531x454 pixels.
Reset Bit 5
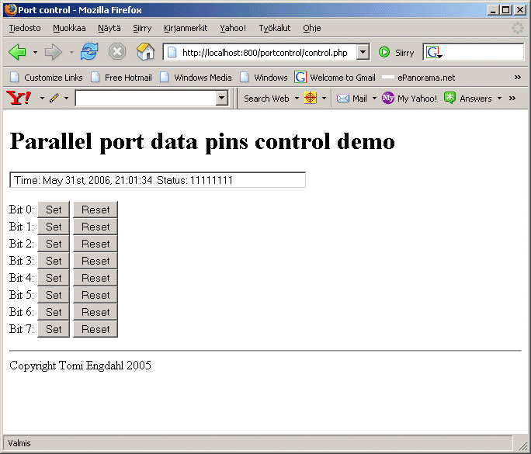[95, 295]
